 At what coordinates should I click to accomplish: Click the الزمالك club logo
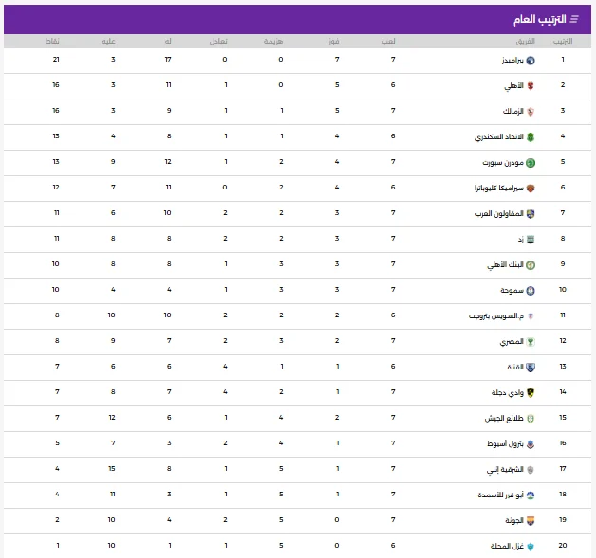(x=531, y=112)
